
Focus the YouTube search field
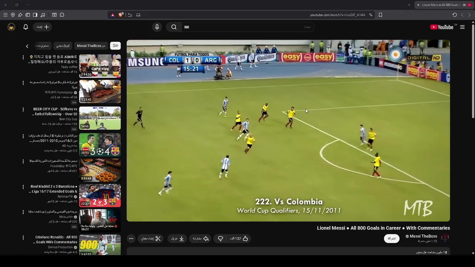(x=248, y=27)
